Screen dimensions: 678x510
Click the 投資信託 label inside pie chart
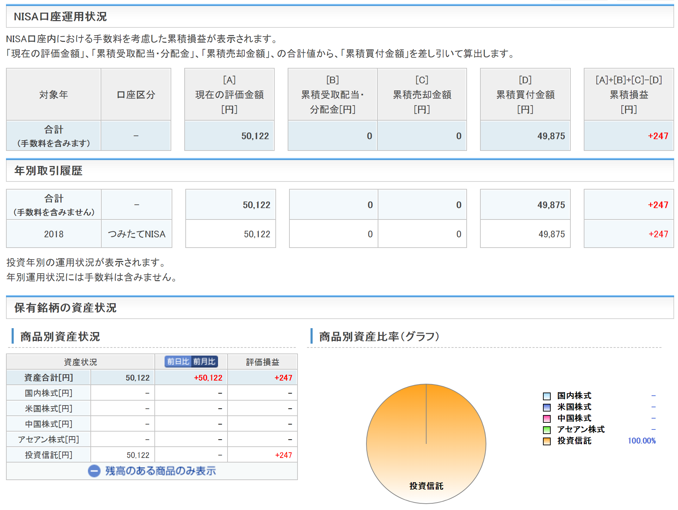coord(426,486)
